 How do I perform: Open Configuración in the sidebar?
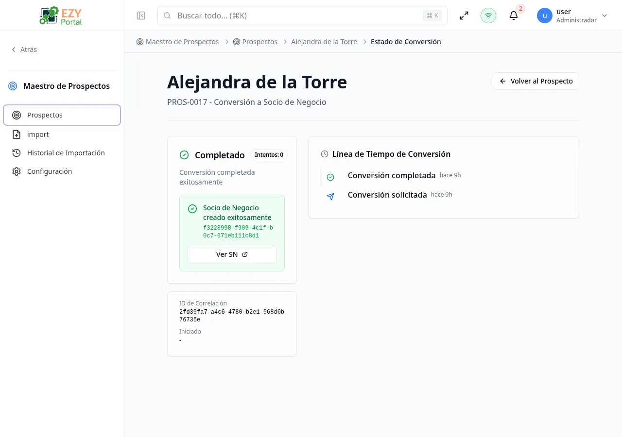pyautogui.click(x=62, y=171)
